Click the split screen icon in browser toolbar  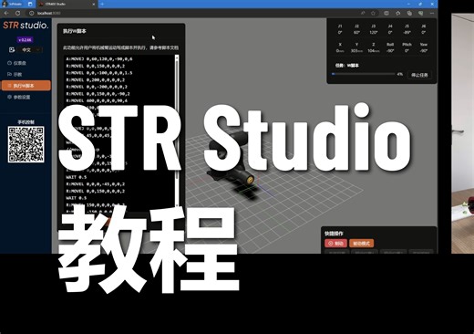click(386, 13)
